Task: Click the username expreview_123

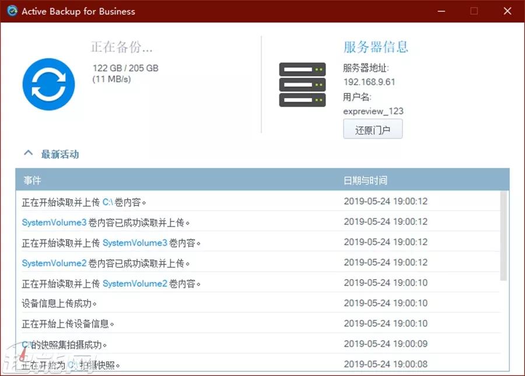Action: click(373, 112)
